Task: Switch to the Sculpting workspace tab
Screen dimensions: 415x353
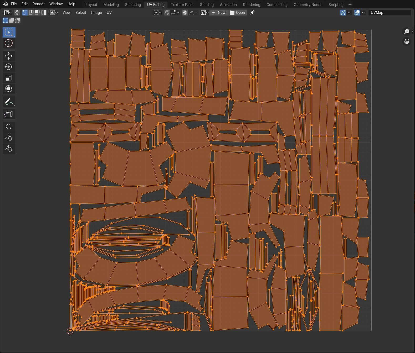Action: point(133,5)
